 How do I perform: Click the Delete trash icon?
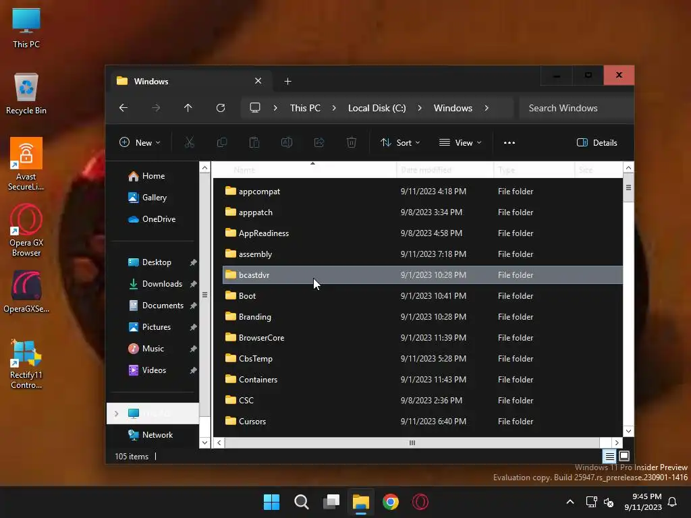coord(351,142)
